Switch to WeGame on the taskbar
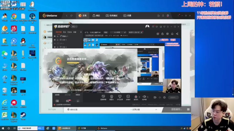 pos(106,128)
